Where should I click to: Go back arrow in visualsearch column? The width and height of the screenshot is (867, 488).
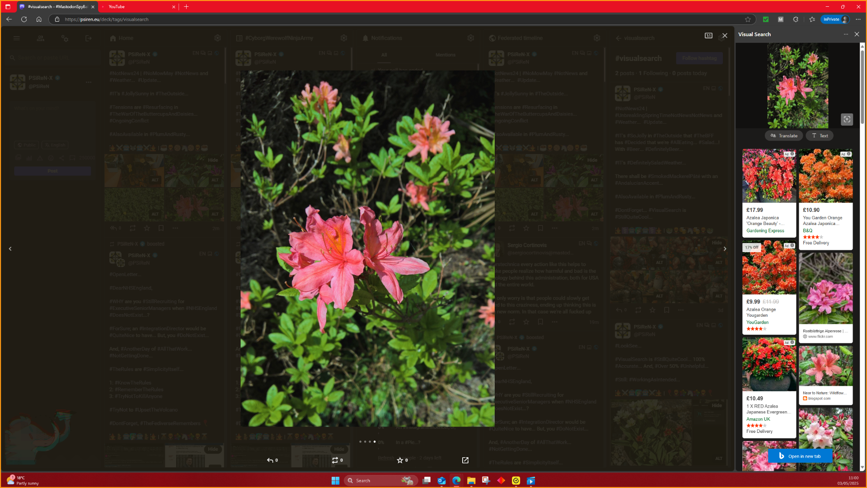click(x=619, y=38)
